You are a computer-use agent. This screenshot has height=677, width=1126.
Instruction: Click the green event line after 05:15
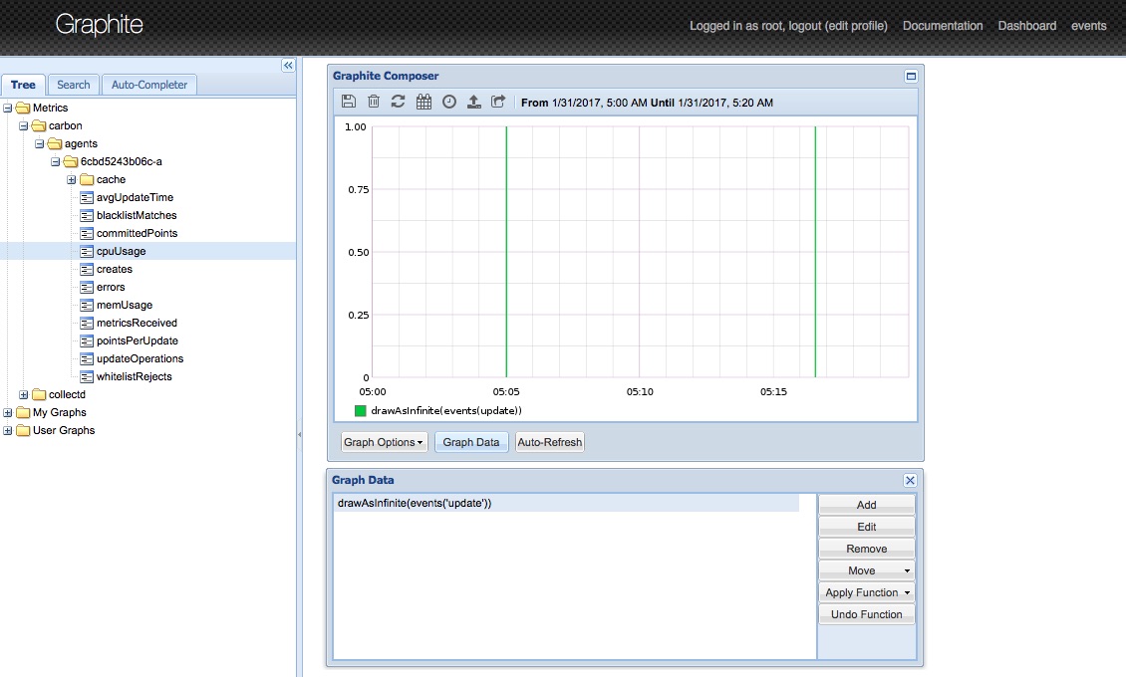click(x=815, y=252)
